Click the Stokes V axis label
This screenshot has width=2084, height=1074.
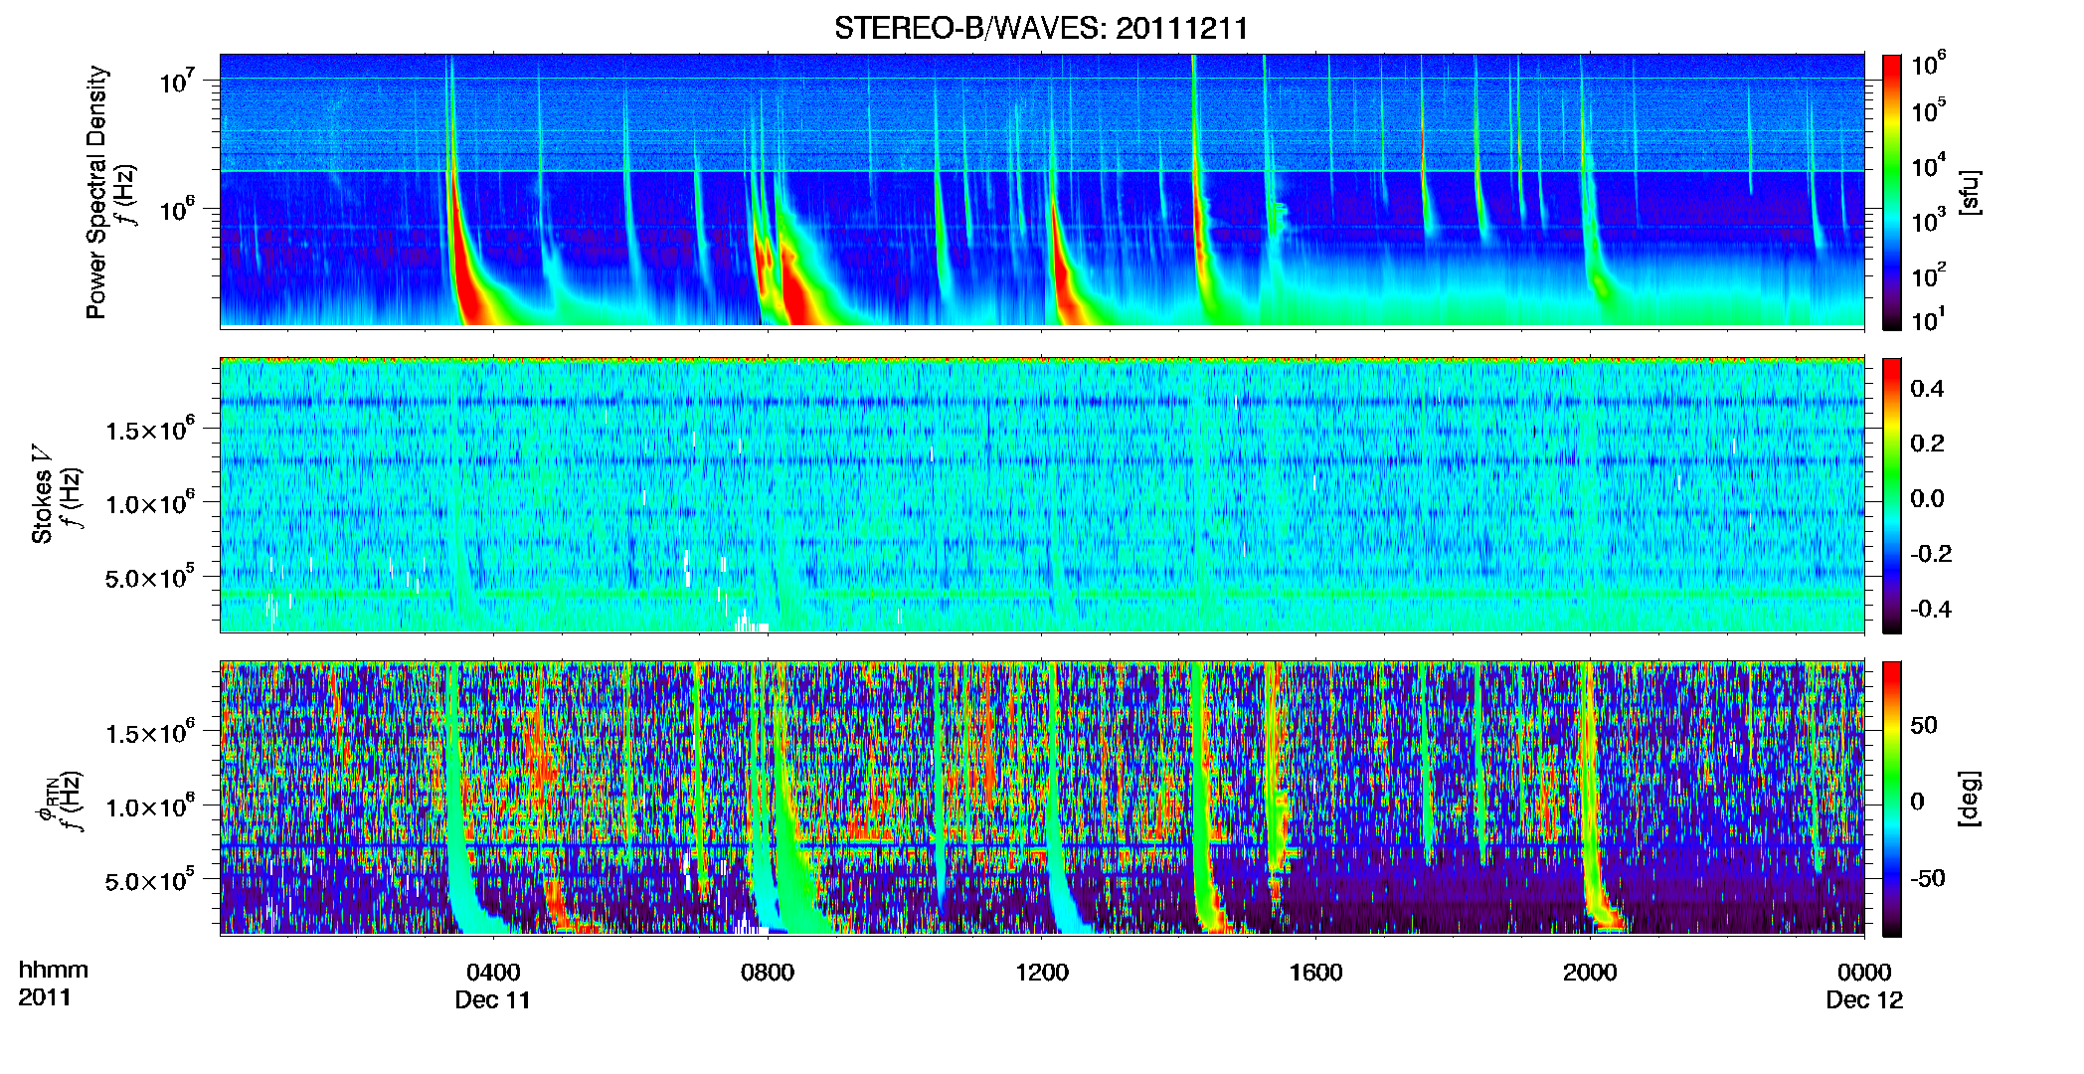point(43,494)
